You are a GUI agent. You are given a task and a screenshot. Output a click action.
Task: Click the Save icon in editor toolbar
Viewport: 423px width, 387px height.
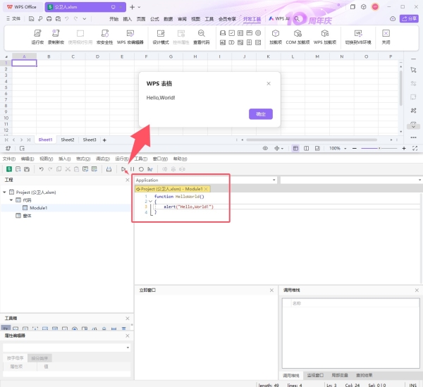pos(27,169)
